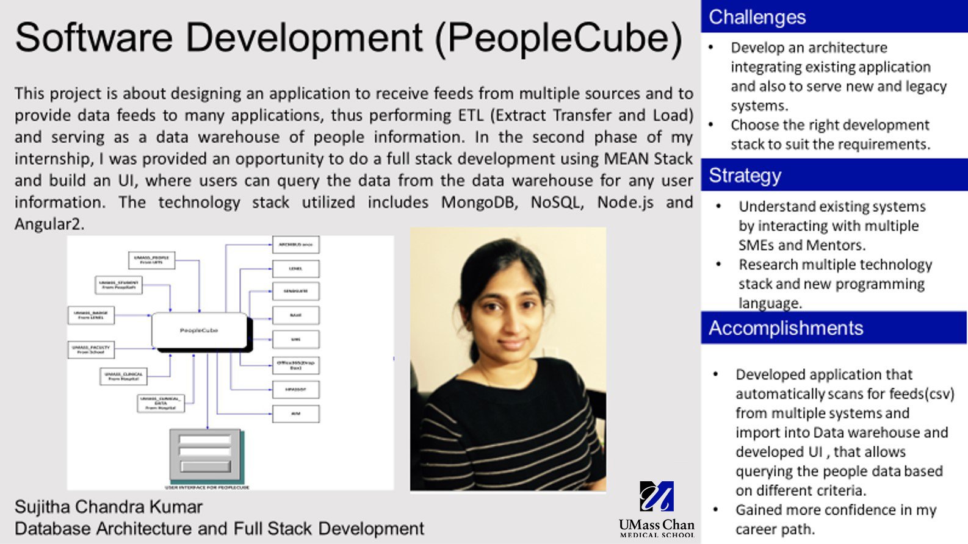This screenshot has width=968, height=544.
Task: Click the UMASS_FACULTY From School box
Action: 91,349
